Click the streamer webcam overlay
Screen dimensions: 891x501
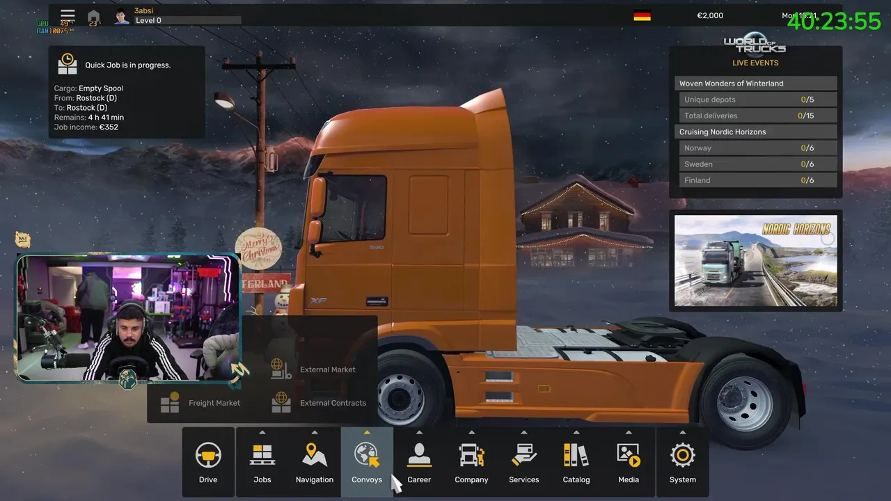pyautogui.click(x=128, y=318)
